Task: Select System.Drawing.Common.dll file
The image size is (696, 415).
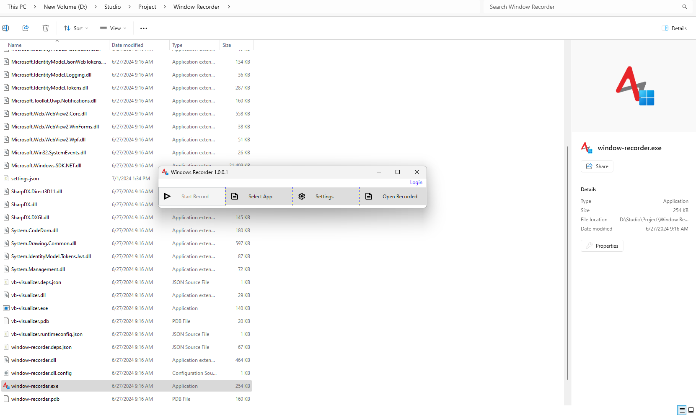Action: 127,243
